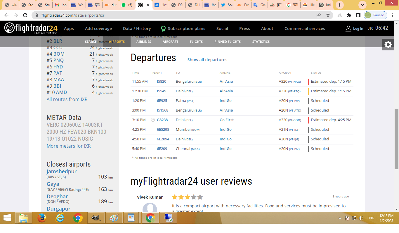The image size is (399, 233).
Task: Click the subscription plans badge icon
Action: coord(163,29)
